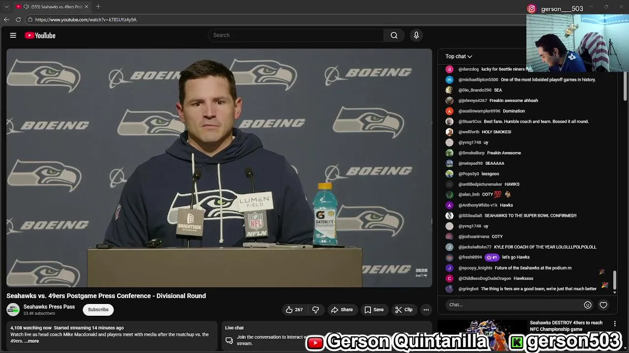Go back in the browser

click(x=6, y=20)
